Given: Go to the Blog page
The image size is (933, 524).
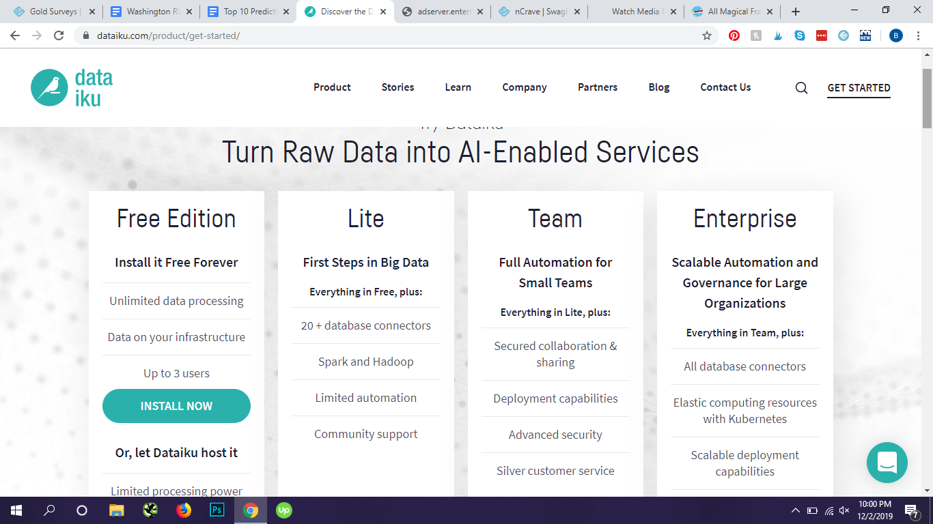Looking at the screenshot, I should click(659, 87).
